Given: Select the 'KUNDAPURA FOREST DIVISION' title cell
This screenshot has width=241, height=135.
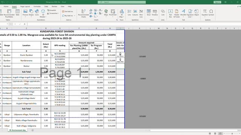Looking at the screenshot, I should click(57, 31).
